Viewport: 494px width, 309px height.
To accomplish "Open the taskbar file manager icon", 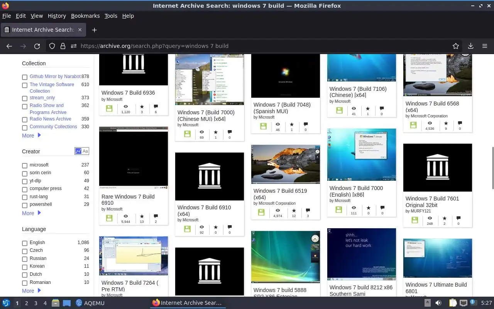I will coord(55,303).
